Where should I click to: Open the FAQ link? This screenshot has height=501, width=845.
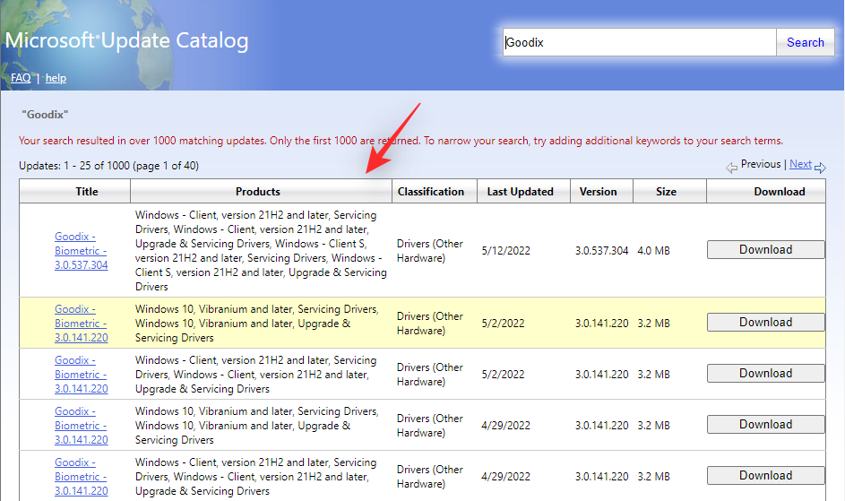pos(21,78)
